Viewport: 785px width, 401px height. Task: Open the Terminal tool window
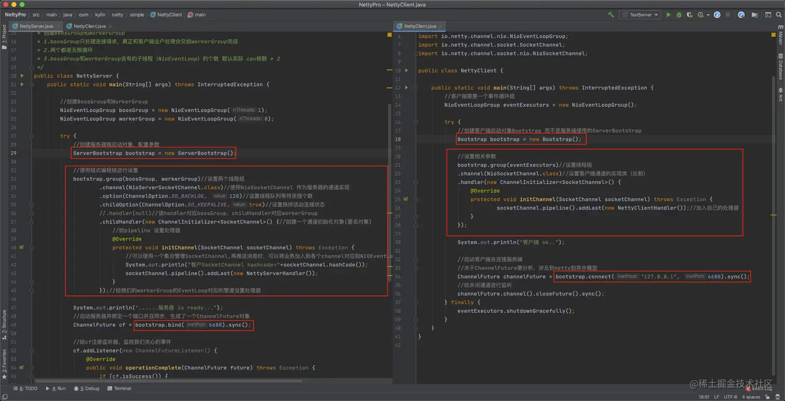(x=119, y=388)
